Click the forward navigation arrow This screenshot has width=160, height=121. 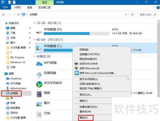click(x=10, y=15)
